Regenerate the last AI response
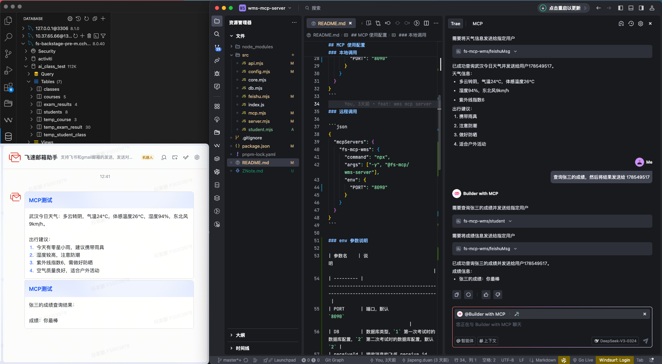This screenshot has height=364, width=662. (x=468, y=295)
